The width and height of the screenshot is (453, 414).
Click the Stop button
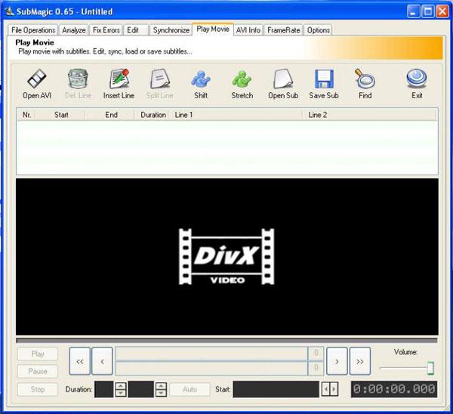pyautogui.click(x=38, y=389)
